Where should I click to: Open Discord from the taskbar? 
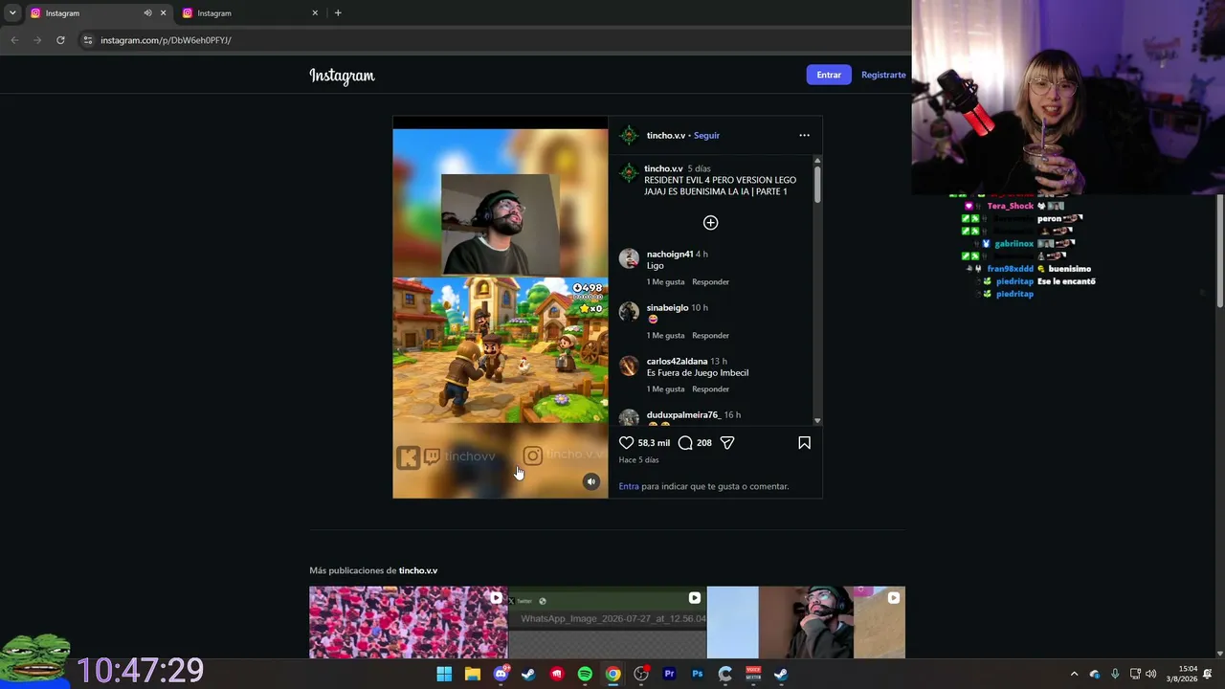tap(501, 674)
